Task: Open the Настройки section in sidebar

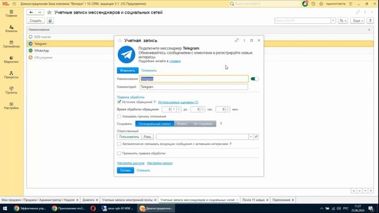Action: (11, 106)
